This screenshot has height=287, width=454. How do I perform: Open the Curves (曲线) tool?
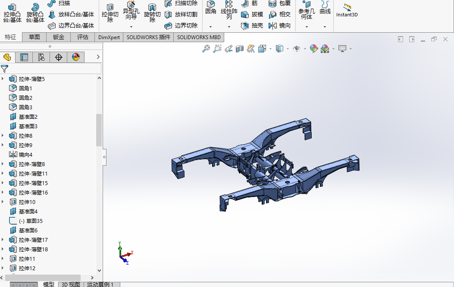coord(325,8)
